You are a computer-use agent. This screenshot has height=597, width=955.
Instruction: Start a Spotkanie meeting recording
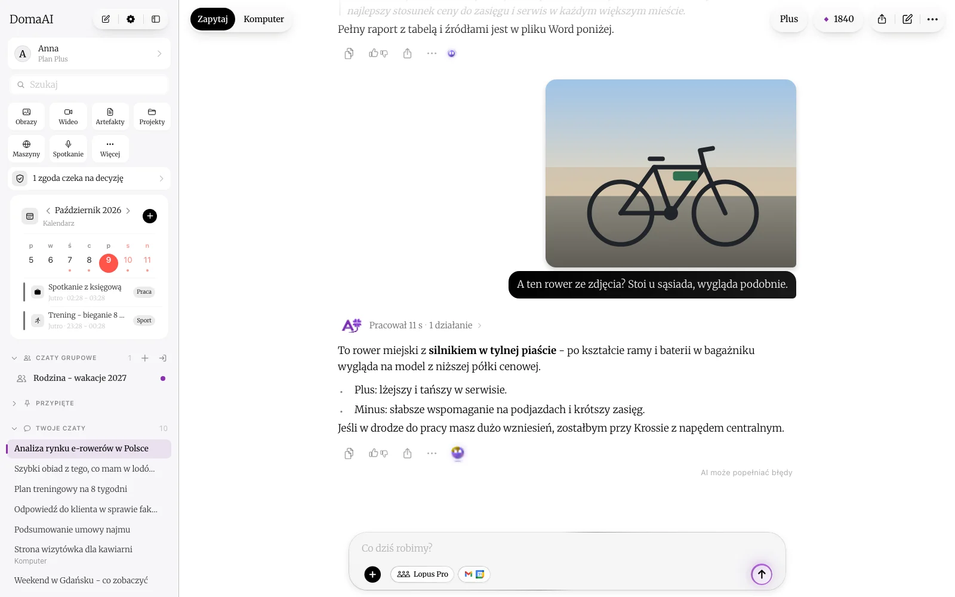pyautogui.click(x=68, y=149)
